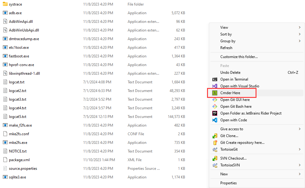This screenshot has height=188, width=305.
Task: Click the Git Clone icon
Action: pos(215,136)
